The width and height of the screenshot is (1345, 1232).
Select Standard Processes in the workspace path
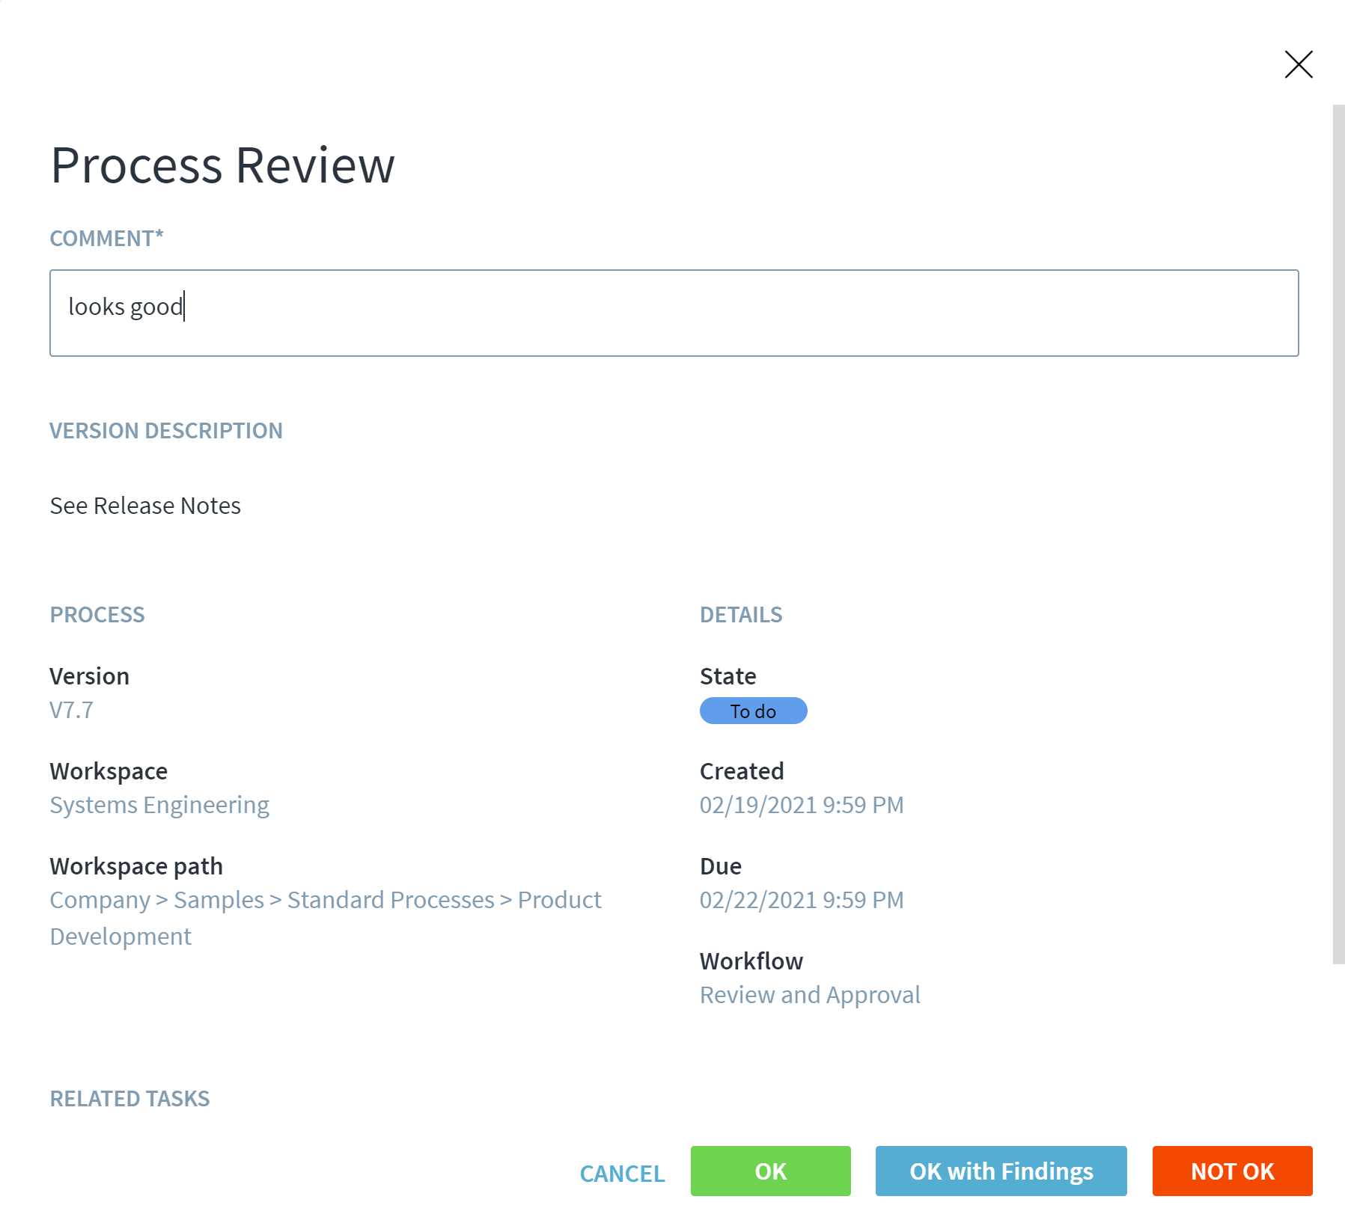point(391,900)
